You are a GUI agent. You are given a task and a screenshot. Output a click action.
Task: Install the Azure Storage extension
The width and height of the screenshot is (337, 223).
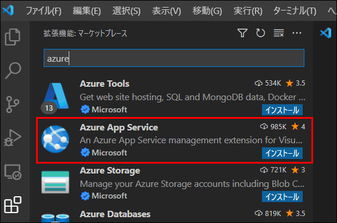[282, 197]
